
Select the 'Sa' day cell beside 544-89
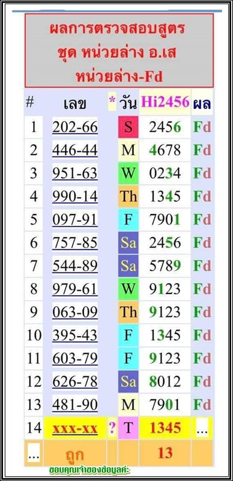pyautogui.click(x=128, y=266)
